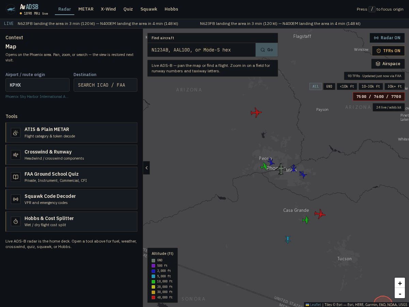The image size is (409, 307).
Task: Open the ATIS & Plain METAR weather icon
Action: coord(16,133)
